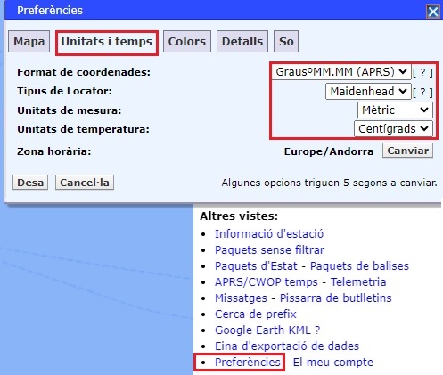
Task: Close the Preferències dialog
Action: click(x=433, y=12)
